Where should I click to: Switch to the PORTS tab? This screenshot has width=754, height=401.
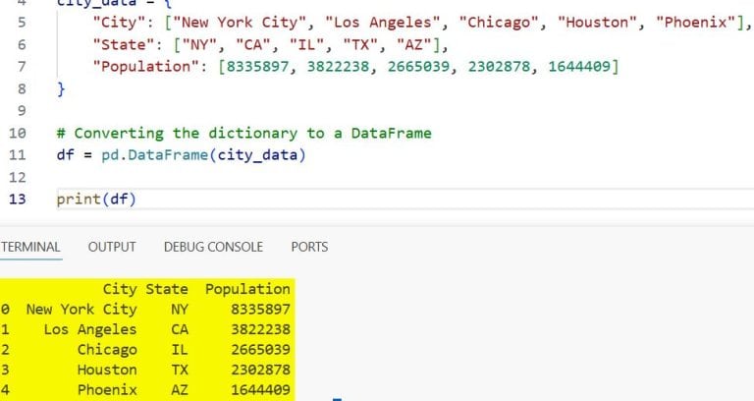click(309, 247)
